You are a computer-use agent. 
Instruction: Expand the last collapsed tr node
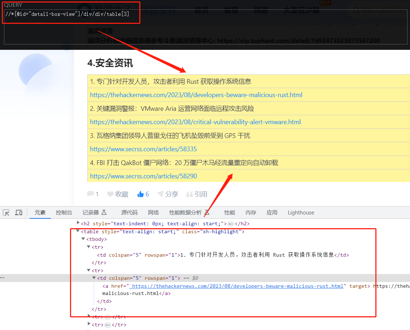point(89,324)
